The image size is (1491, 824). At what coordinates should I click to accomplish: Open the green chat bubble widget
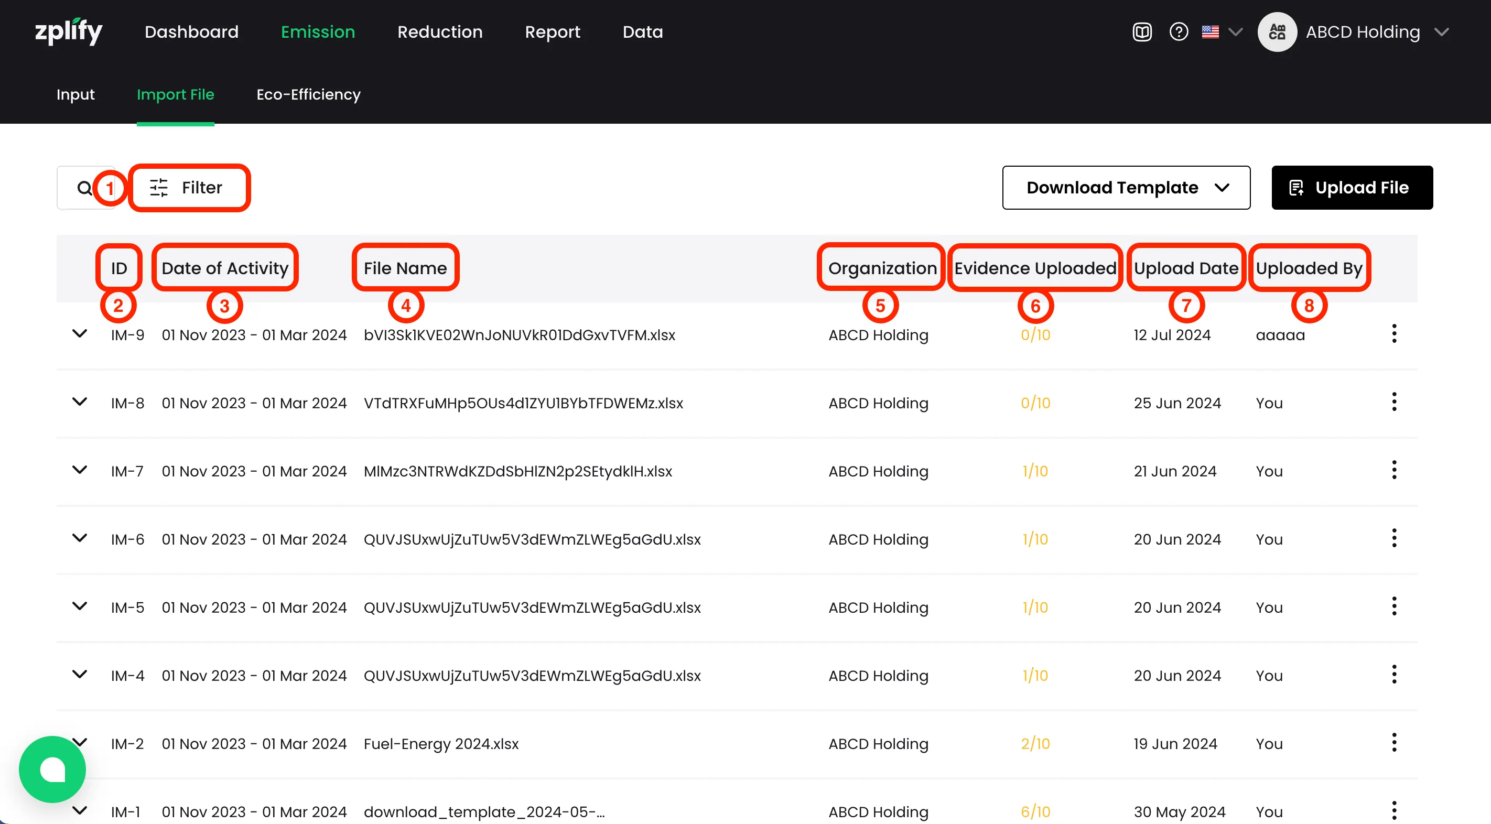point(52,769)
